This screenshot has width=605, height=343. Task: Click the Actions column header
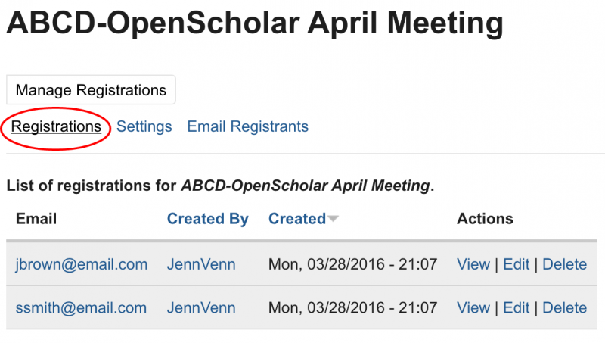coord(485,219)
